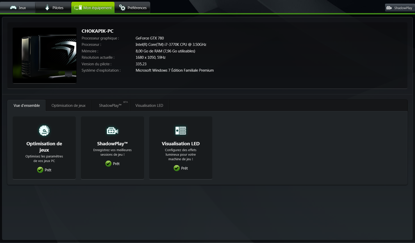
Task: Click the Microsoft Windows 7 Édition Familiale text
Action: point(175,70)
